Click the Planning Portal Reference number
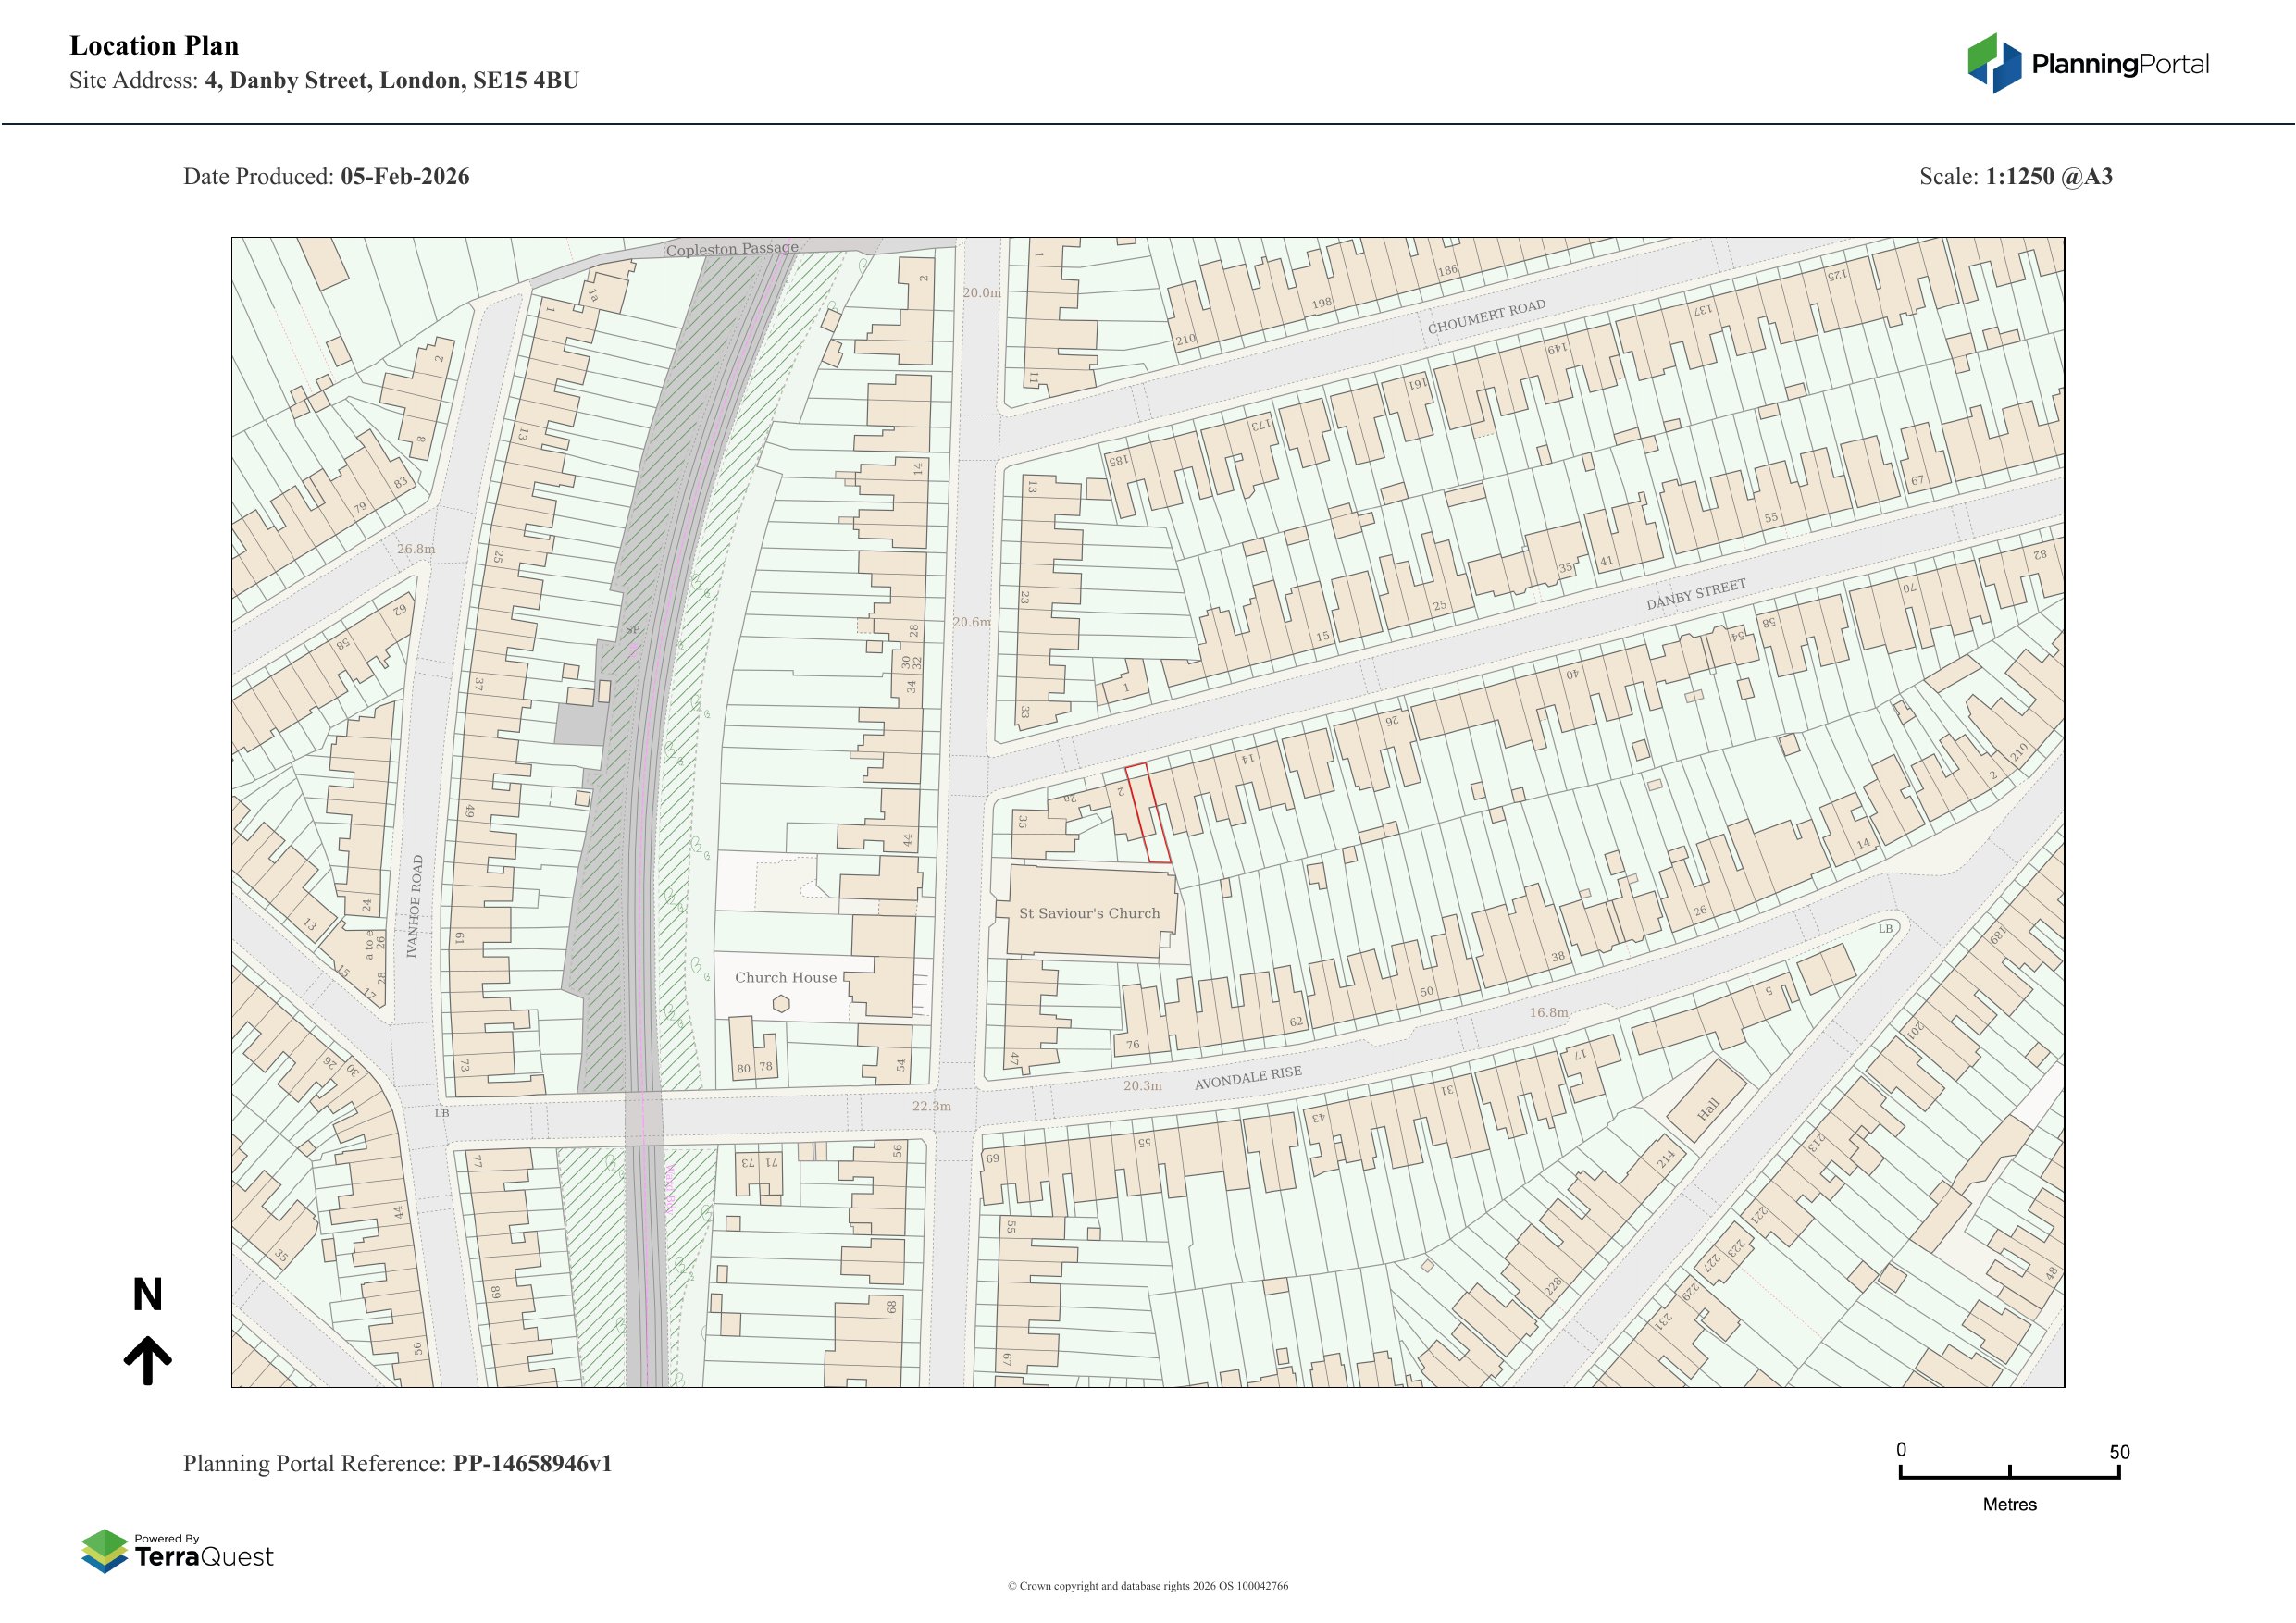The height and width of the screenshot is (1623, 2296). (x=532, y=1464)
